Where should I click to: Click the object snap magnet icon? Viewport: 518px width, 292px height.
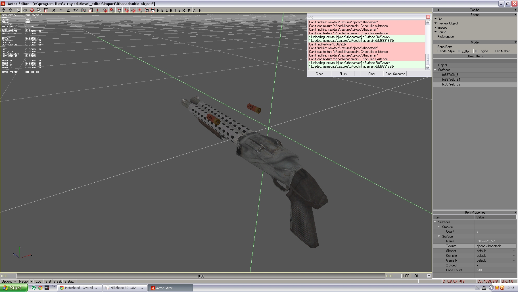point(112,10)
